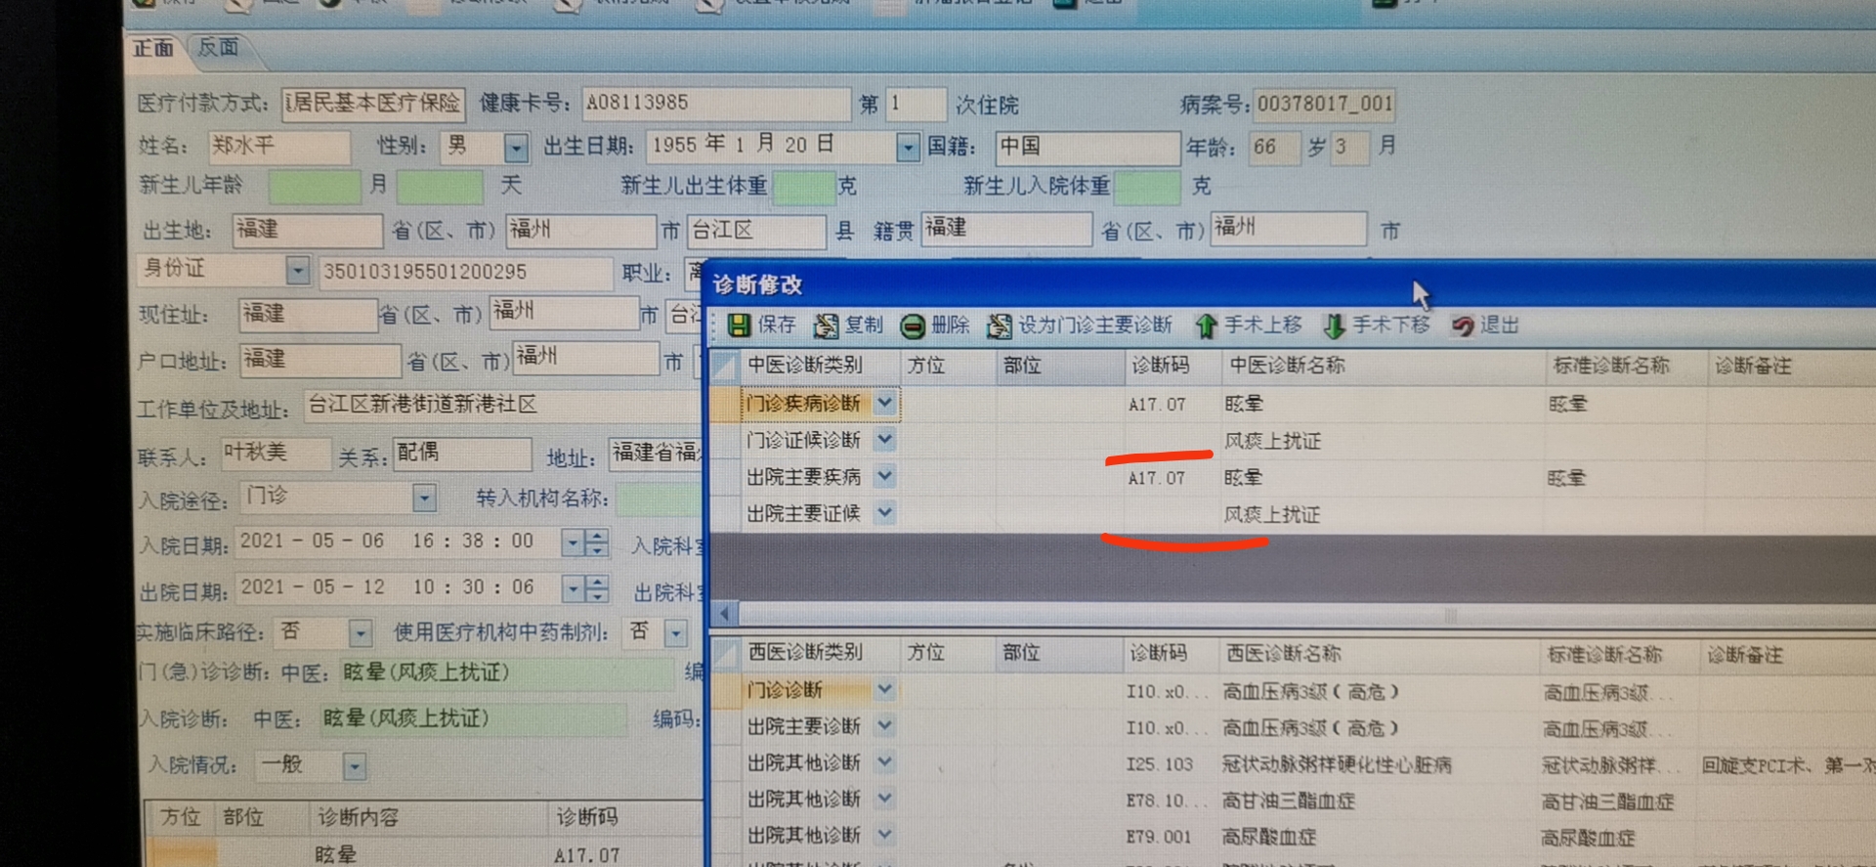Expand the 入院途径 dropdown
The height and width of the screenshot is (867, 1876).
[423, 499]
